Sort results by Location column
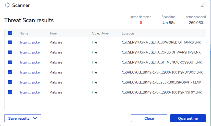Viewport: 211px width, 126px height. pyautogui.click(x=128, y=33)
